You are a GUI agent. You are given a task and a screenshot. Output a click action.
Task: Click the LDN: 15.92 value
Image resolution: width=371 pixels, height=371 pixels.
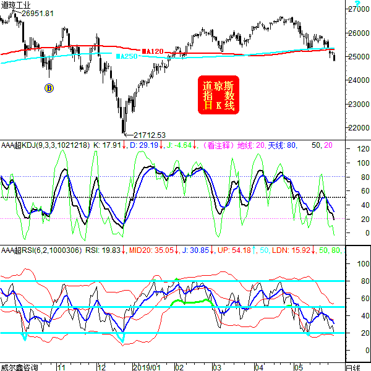(291, 250)
